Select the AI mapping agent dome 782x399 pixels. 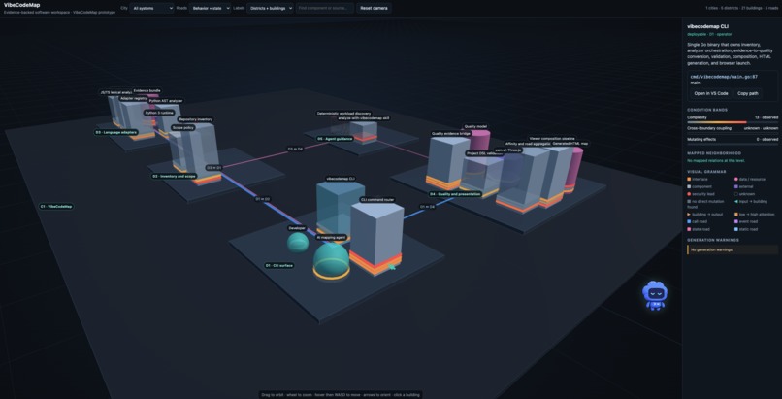click(331, 261)
